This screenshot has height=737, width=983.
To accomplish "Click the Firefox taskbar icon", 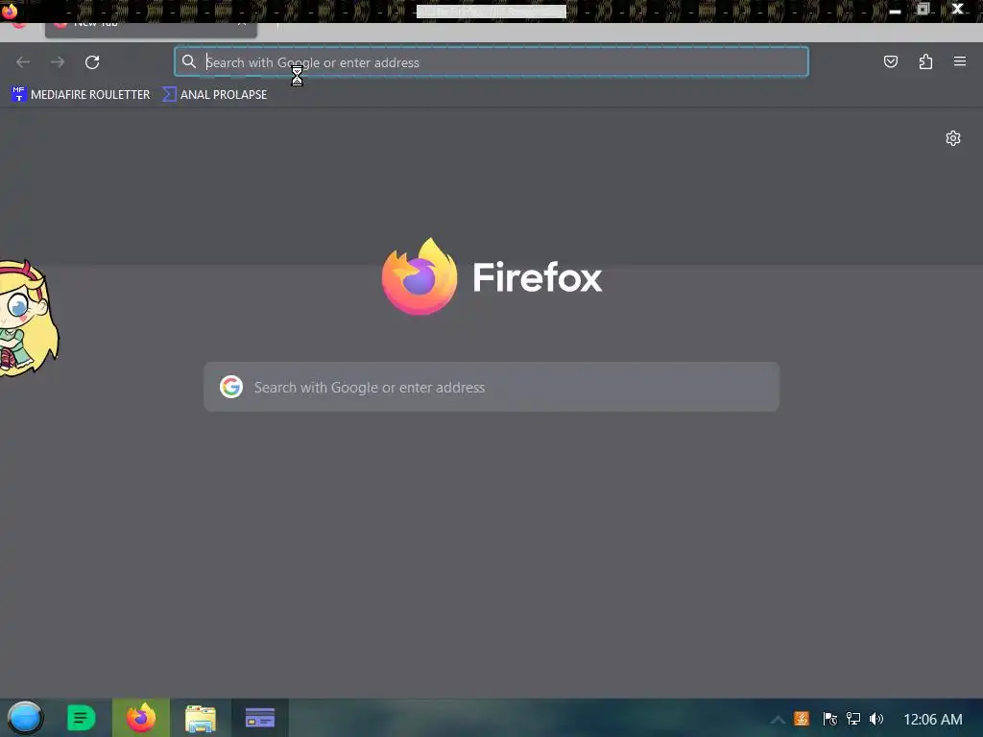I will point(141,718).
